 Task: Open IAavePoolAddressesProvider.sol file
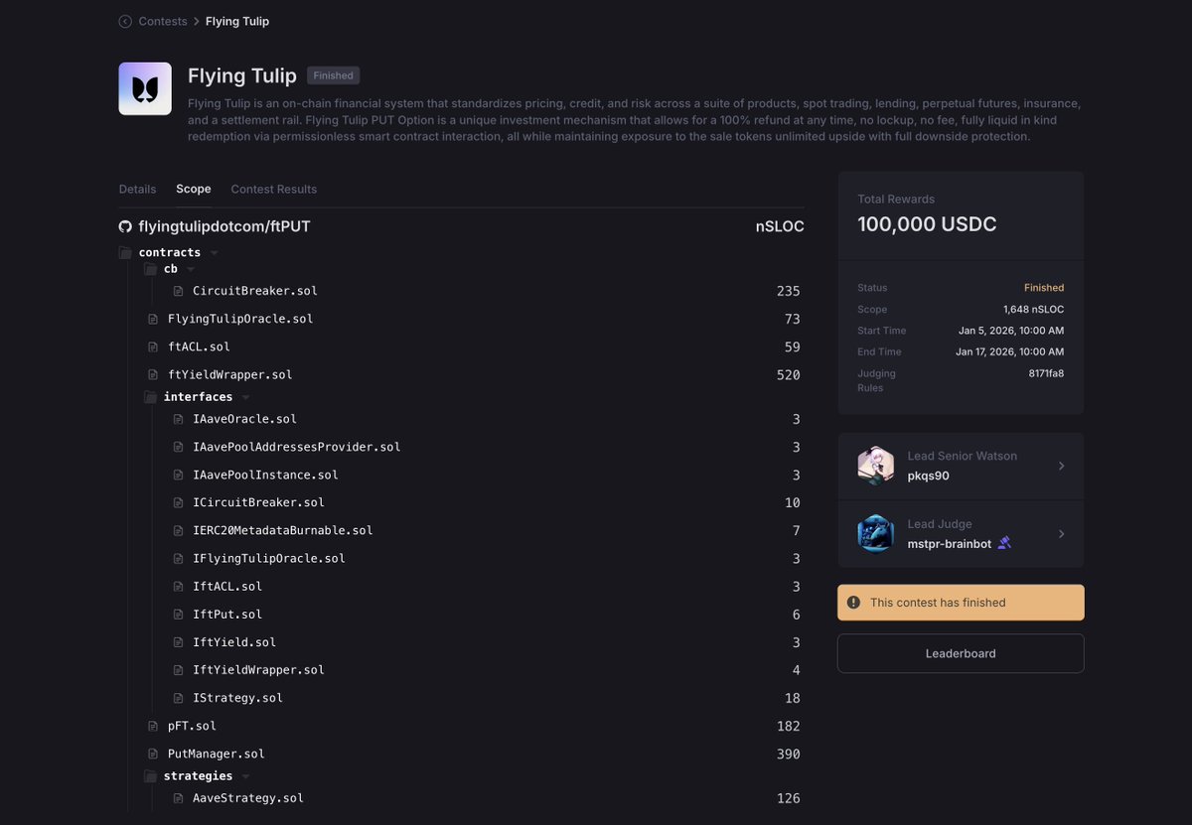[297, 447]
